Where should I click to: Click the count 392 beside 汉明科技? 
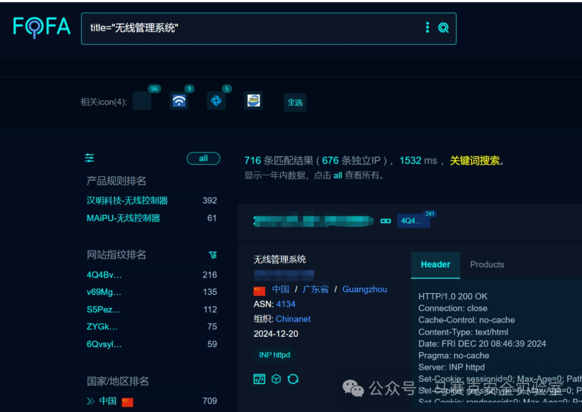[210, 201]
